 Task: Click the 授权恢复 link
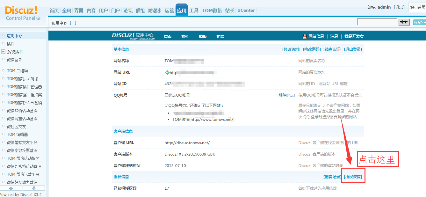click(x=353, y=177)
